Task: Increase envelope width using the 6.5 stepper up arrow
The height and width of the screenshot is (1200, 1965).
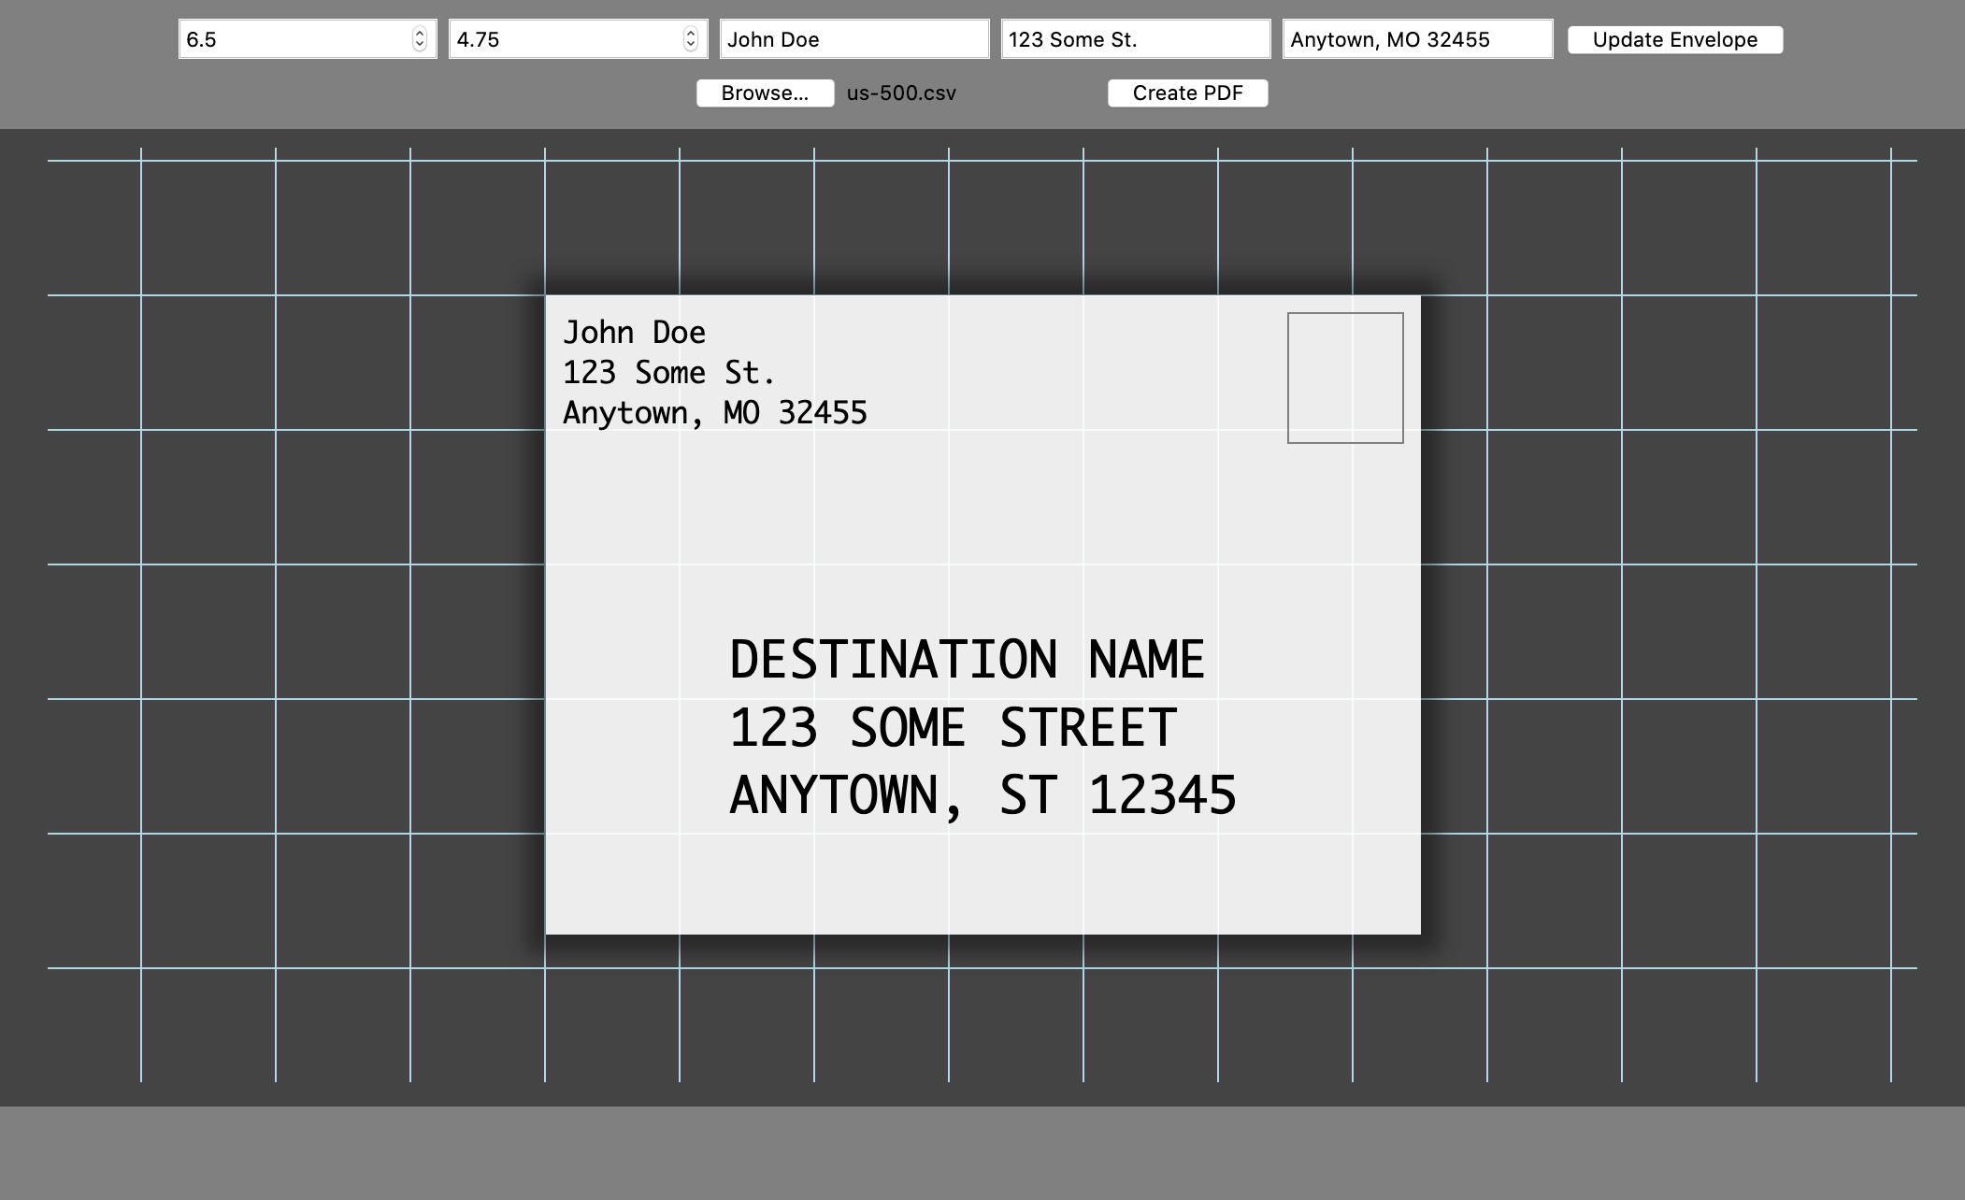Action: click(x=420, y=33)
